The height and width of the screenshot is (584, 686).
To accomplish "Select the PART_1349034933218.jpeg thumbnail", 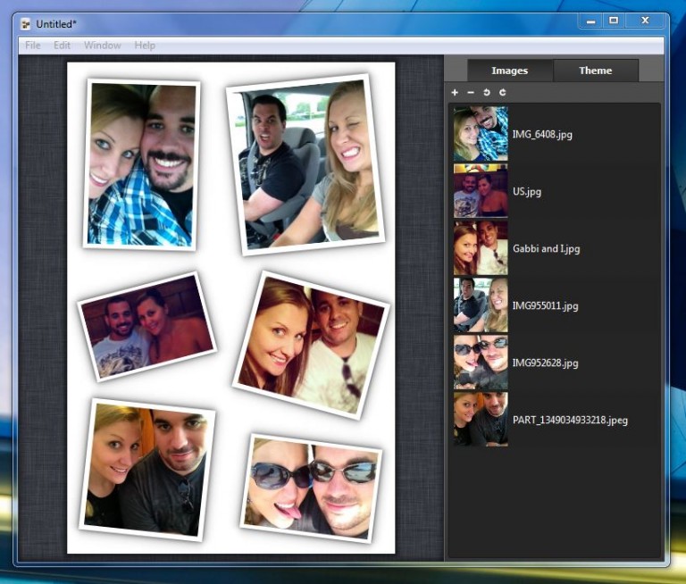I will tap(481, 419).
